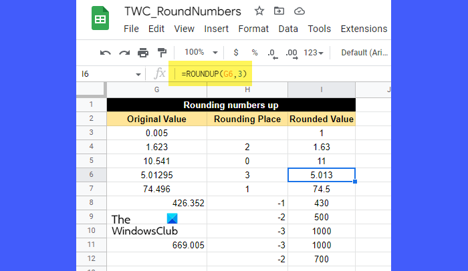Click the decrease decimal places button
This screenshot has height=271, width=468.
tap(272, 52)
